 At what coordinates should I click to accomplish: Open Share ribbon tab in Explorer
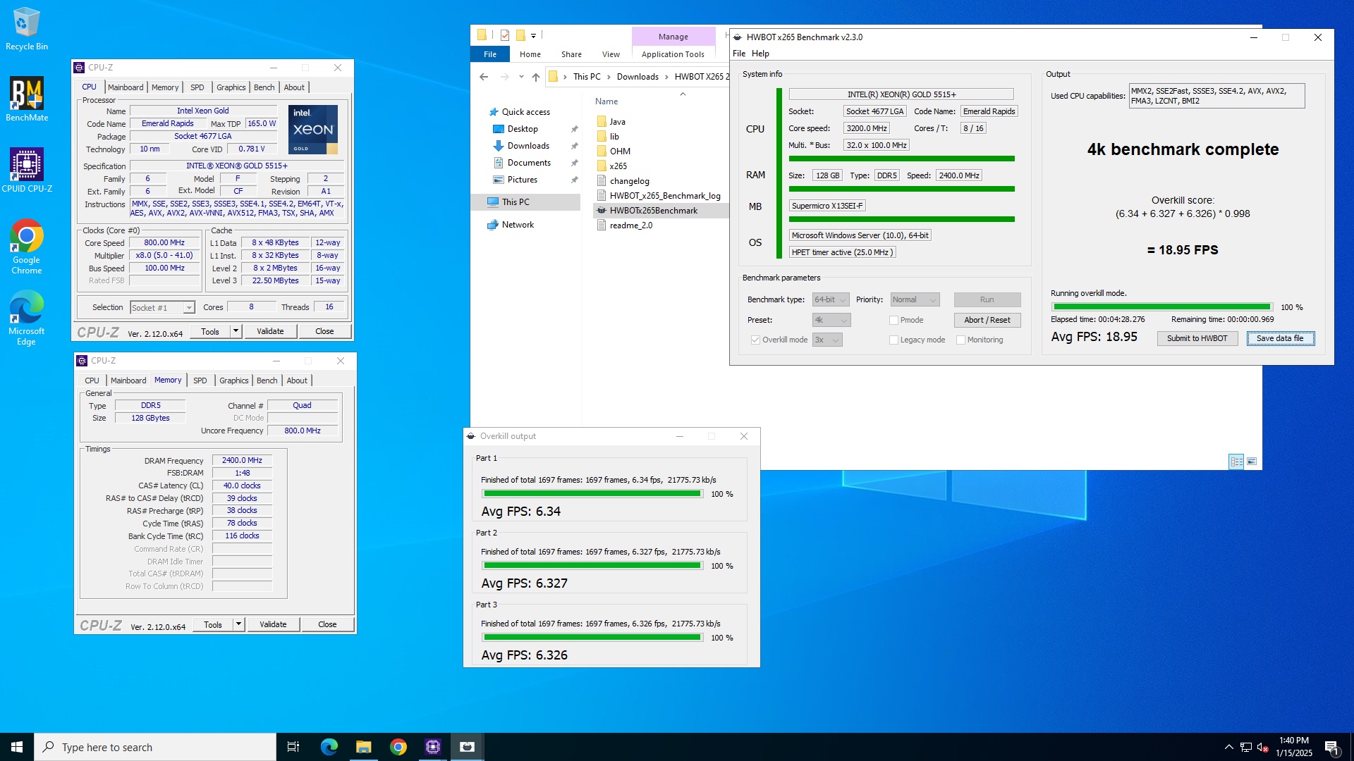tap(571, 54)
